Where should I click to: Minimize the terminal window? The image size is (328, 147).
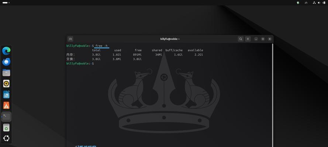pyautogui.click(x=256, y=39)
